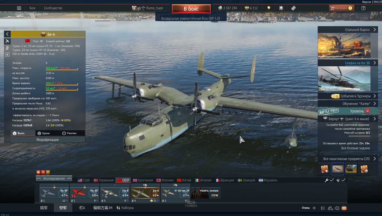The width and height of the screenshot is (382, 216).
Task: Select the Израиль nation tab
Action: click(268, 180)
